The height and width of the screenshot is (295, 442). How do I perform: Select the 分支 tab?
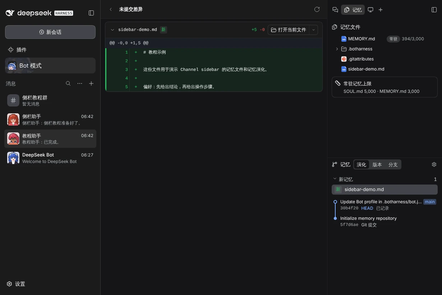(x=393, y=164)
